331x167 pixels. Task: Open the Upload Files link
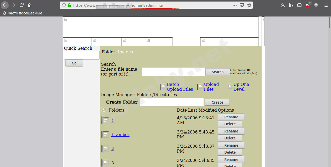(x=211, y=87)
